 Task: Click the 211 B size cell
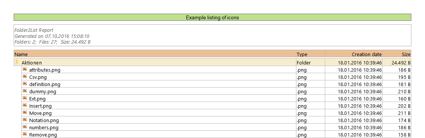click(397, 113)
